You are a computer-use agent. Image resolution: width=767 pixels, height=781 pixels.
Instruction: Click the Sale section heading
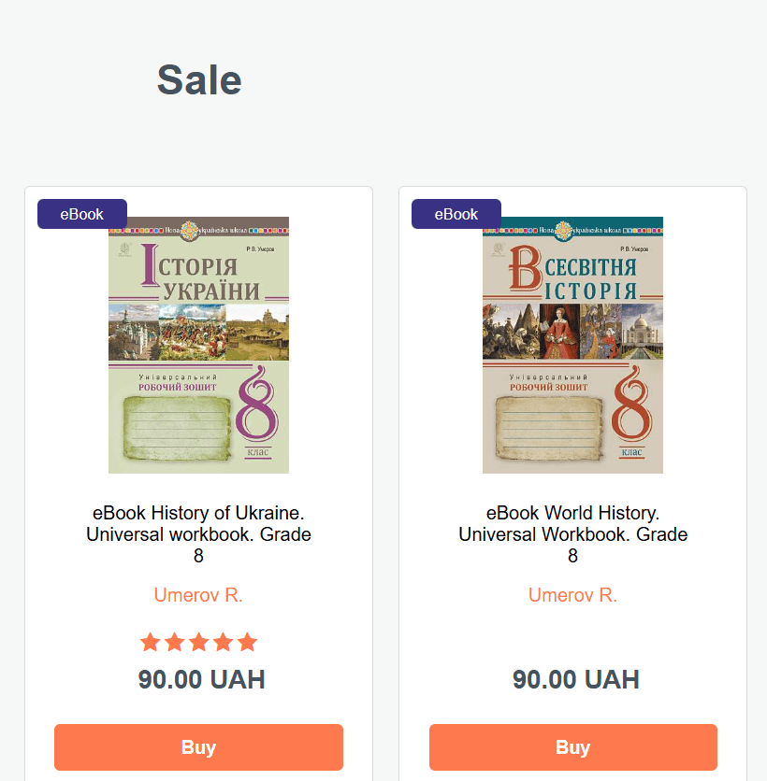pyautogui.click(x=199, y=80)
